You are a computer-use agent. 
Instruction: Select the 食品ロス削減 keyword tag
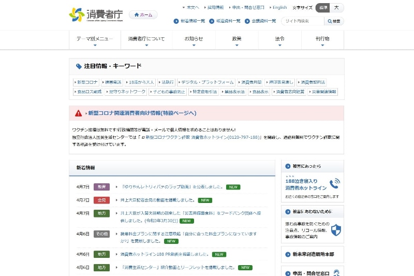pyautogui.click(x=88, y=92)
